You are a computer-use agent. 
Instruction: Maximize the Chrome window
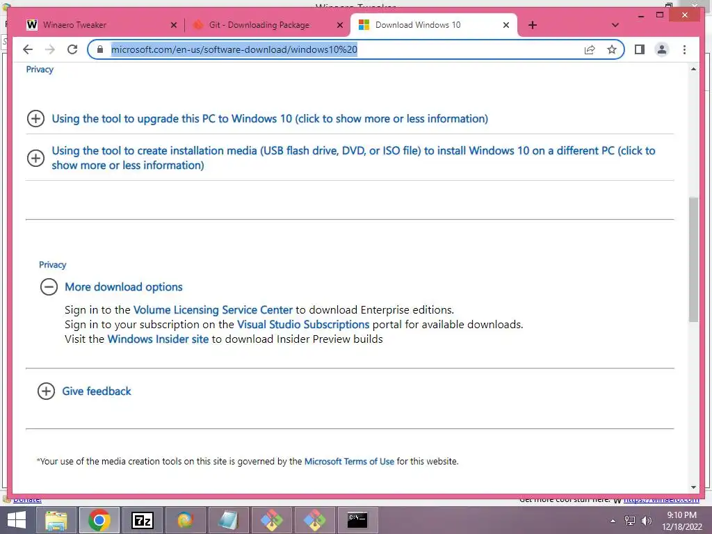pyautogui.click(x=660, y=15)
